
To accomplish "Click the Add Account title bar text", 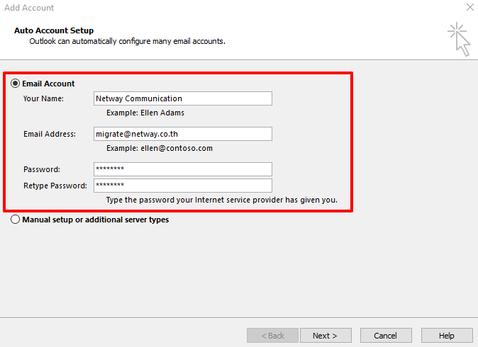I will [x=29, y=8].
